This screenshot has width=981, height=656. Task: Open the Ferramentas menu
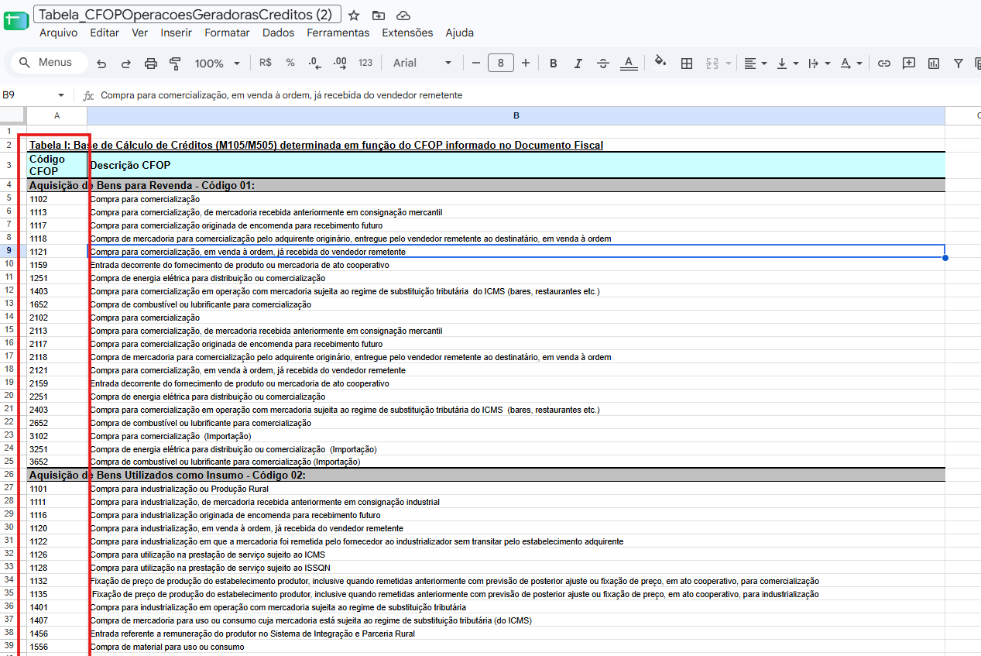click(x=338, y=33)
